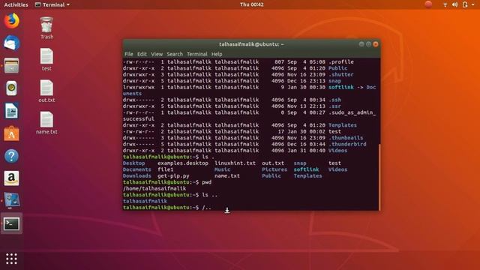Click 'linuxhint.txt' in ls output
This screenshot has width=480, height=270.
[x=235, y=163]
